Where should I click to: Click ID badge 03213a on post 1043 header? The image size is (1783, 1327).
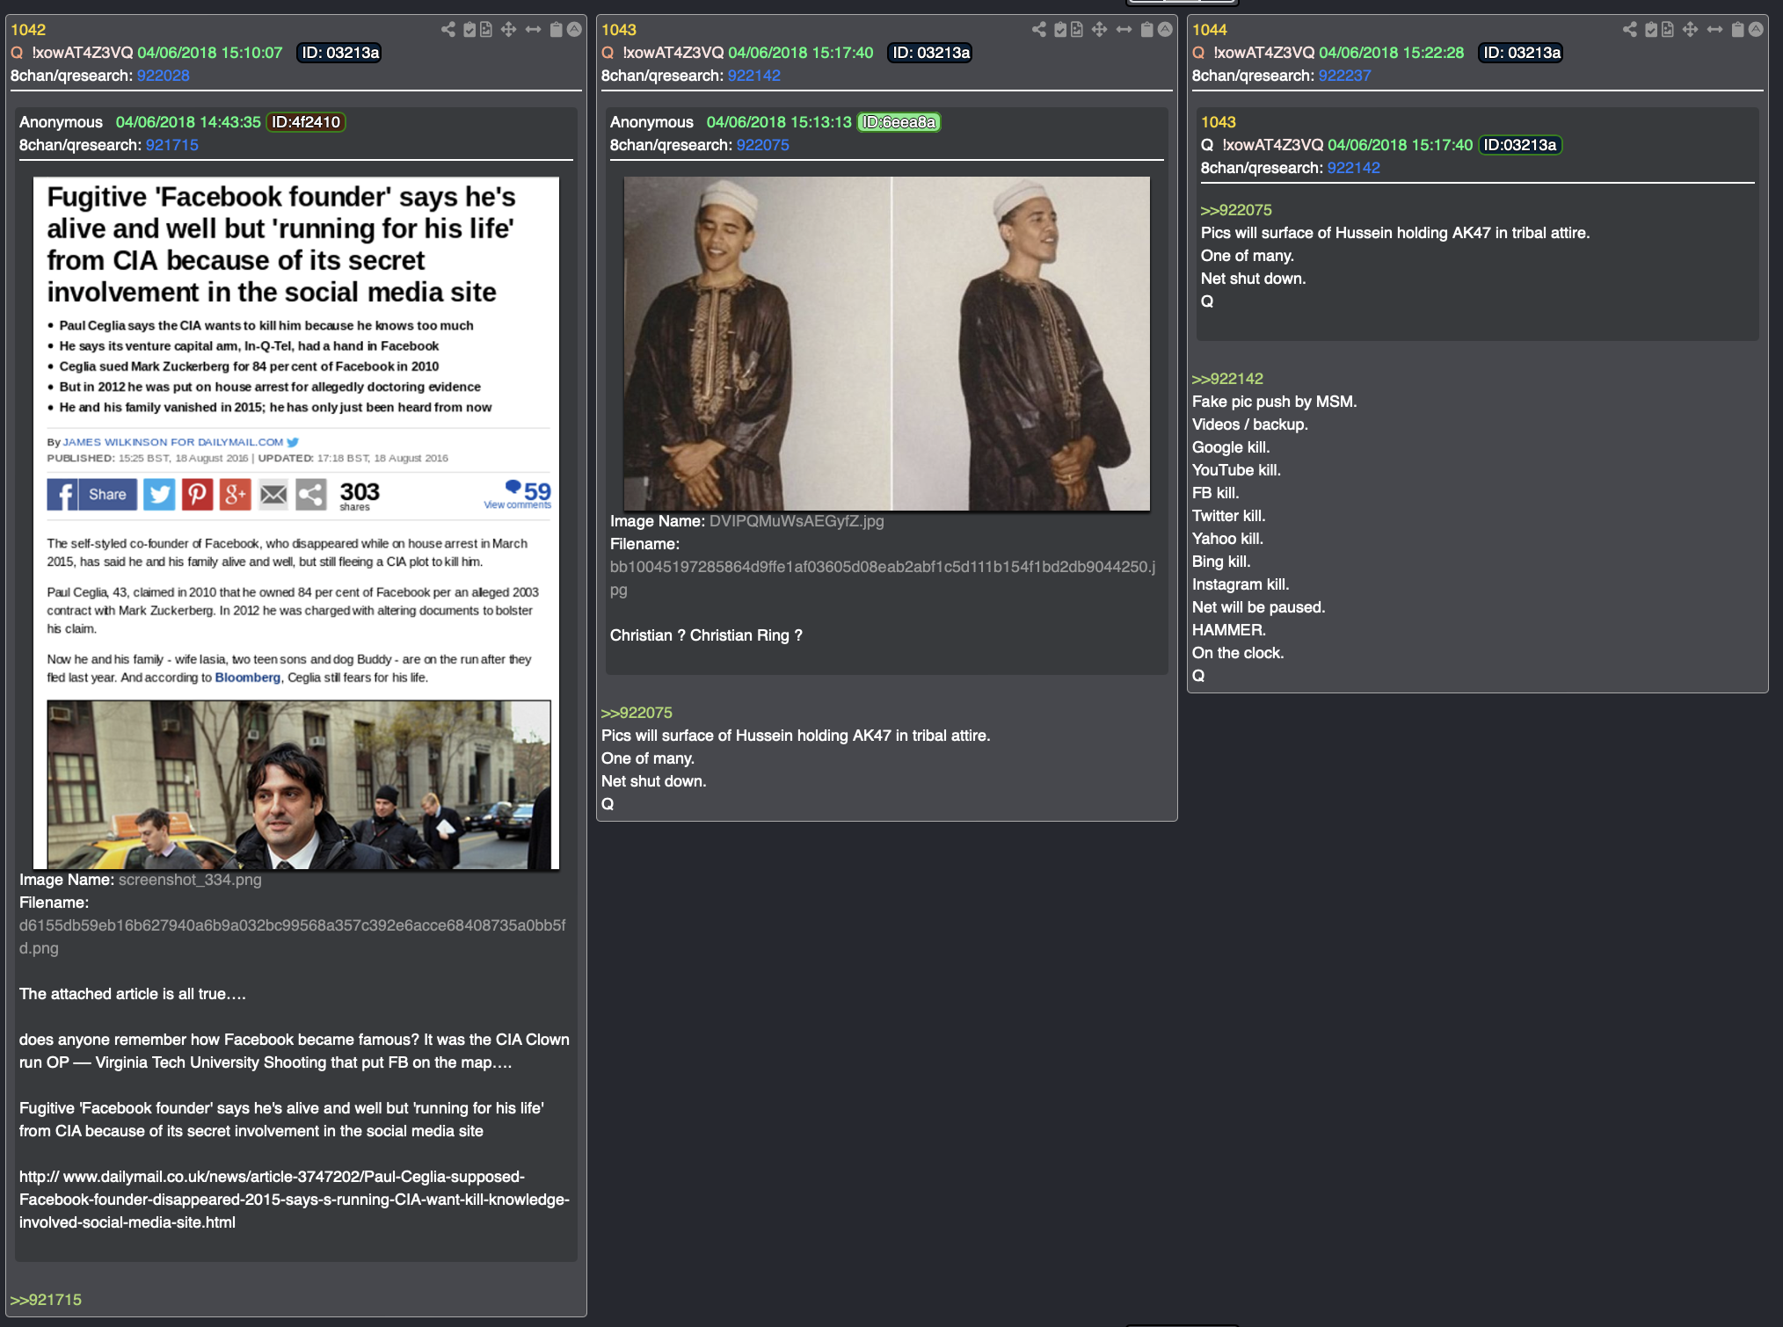[x=931, y=53]
